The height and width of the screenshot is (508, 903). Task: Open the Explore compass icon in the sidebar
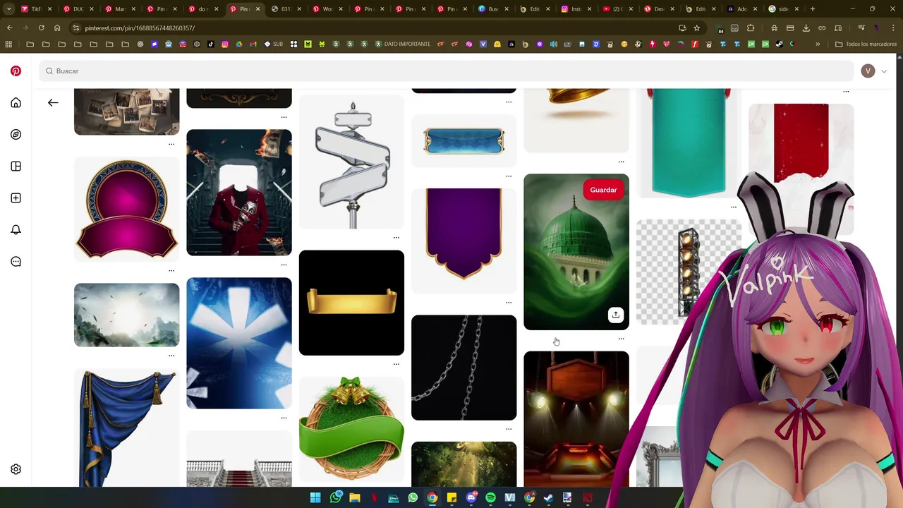(x=16, y=135)
